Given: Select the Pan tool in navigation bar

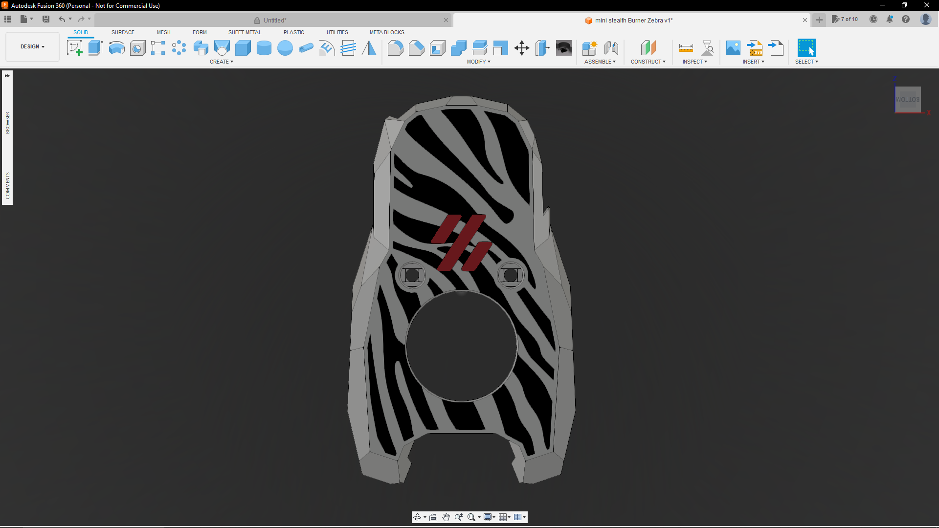Looking at the screenshot, I should coord(446,517).
